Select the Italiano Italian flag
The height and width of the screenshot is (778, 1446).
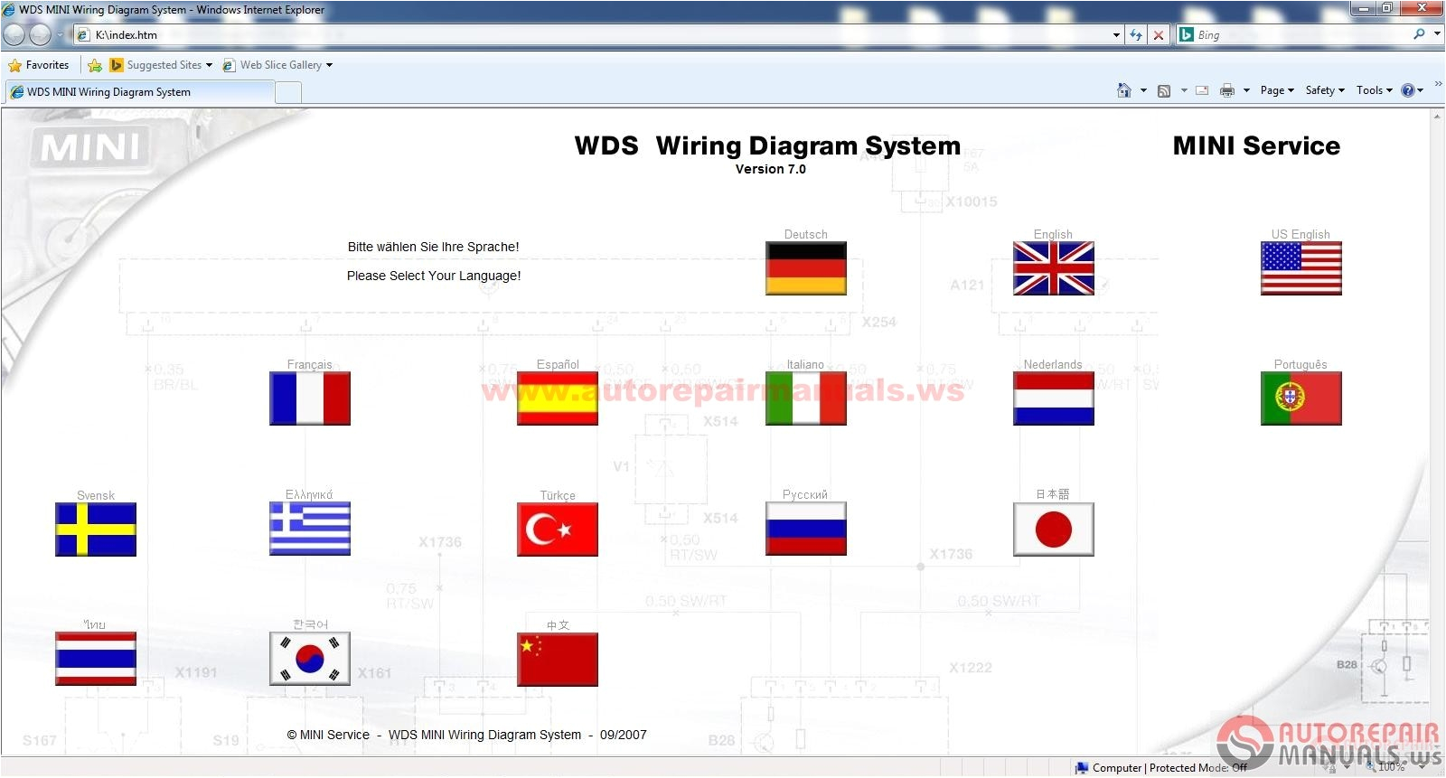806,398
